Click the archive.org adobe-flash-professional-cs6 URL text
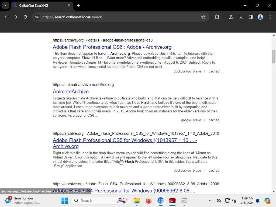Viewport: 276px width, 207px height. pyautogui.click(x=103, y=40)
